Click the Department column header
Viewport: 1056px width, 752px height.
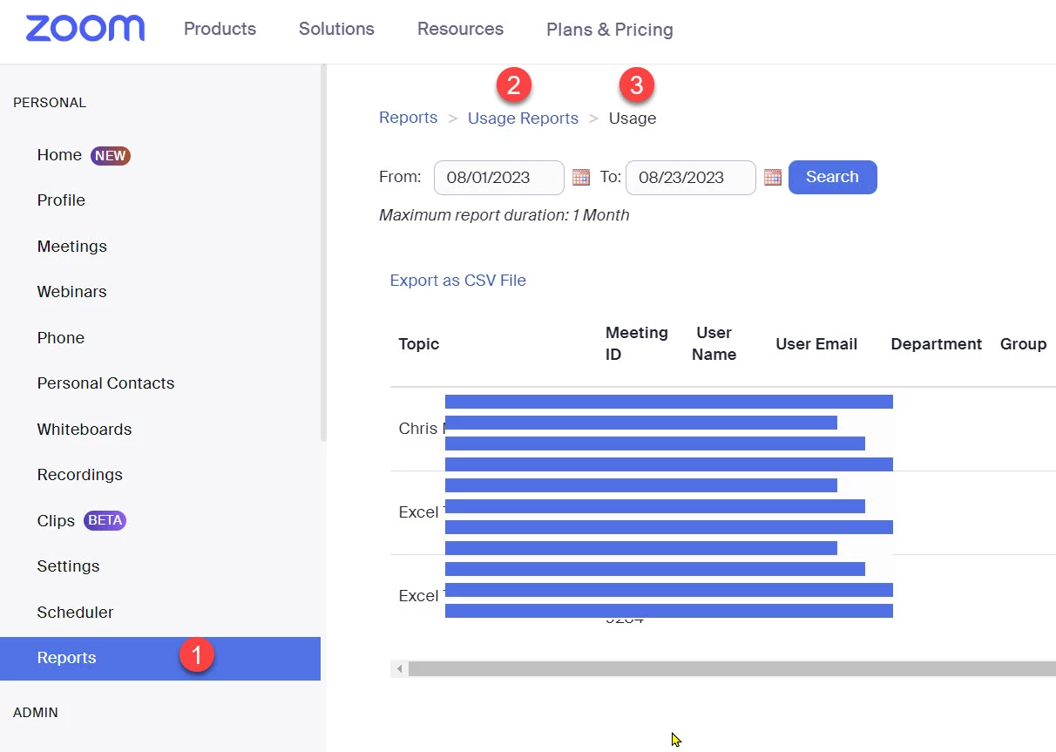[936, 344]
